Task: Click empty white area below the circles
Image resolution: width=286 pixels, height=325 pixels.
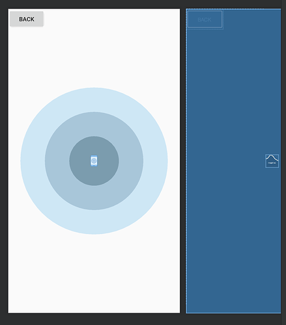Action: (94, 273)
